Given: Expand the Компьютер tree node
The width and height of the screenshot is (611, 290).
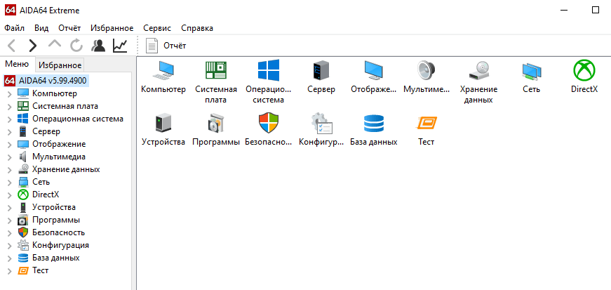Looking at the screenshot, I should click(x=9, y=93).
